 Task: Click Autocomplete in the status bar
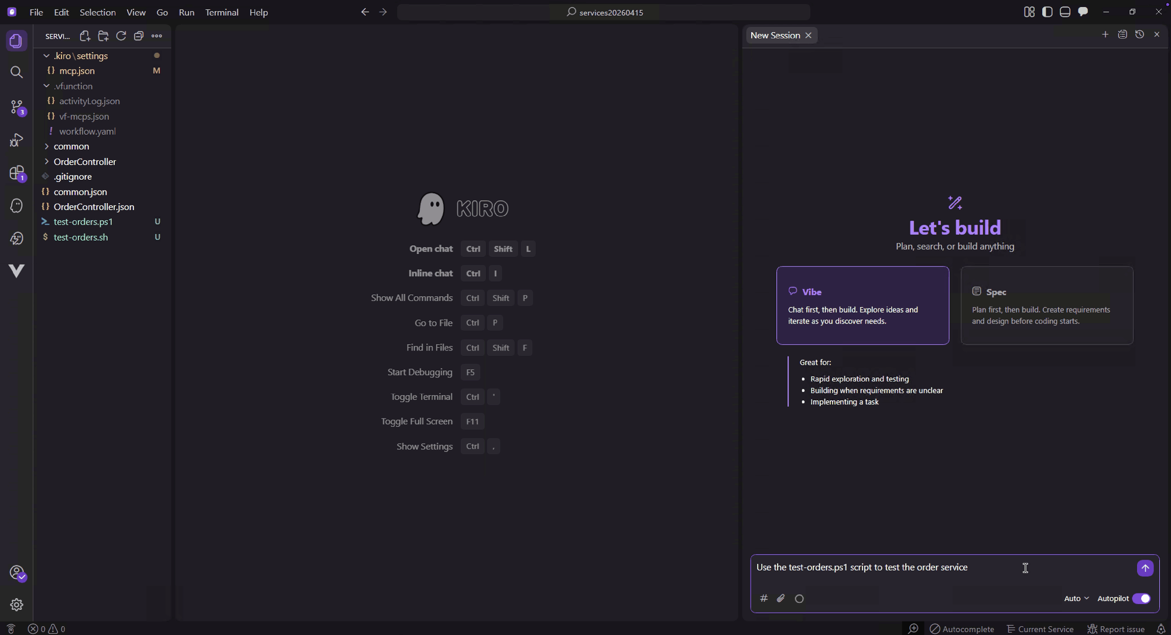[x=962, y=629]
